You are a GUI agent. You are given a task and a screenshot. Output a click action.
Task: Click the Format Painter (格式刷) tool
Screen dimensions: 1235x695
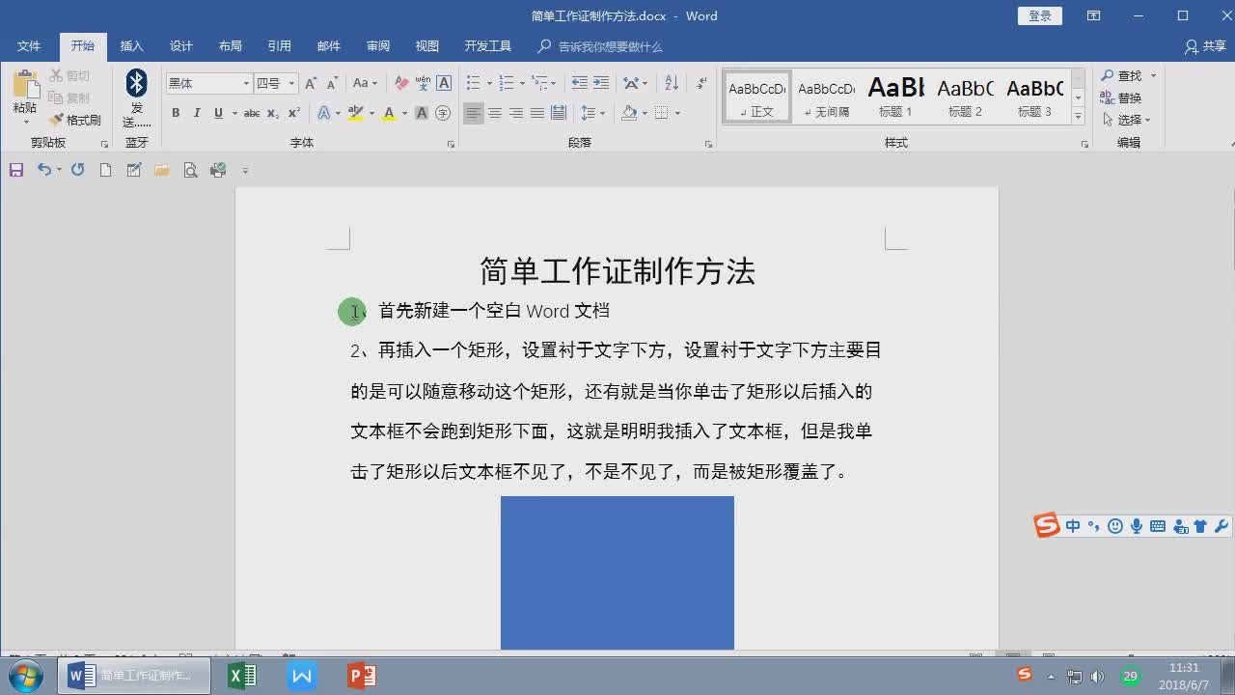(75, 120)
